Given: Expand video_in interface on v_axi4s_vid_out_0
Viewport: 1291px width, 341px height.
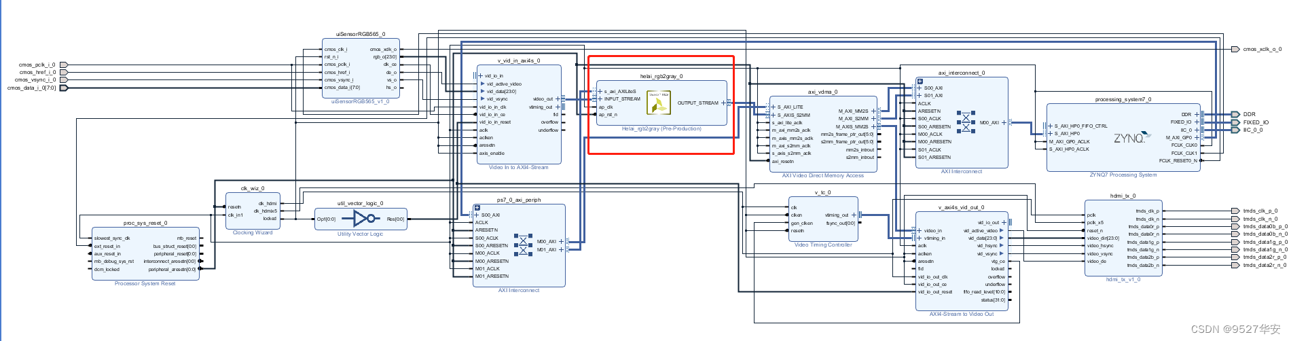Looking at the screenshot, I should point(920,231).
